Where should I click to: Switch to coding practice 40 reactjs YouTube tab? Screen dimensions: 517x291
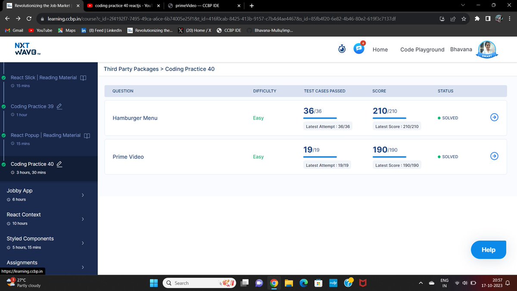click(123, 6)
